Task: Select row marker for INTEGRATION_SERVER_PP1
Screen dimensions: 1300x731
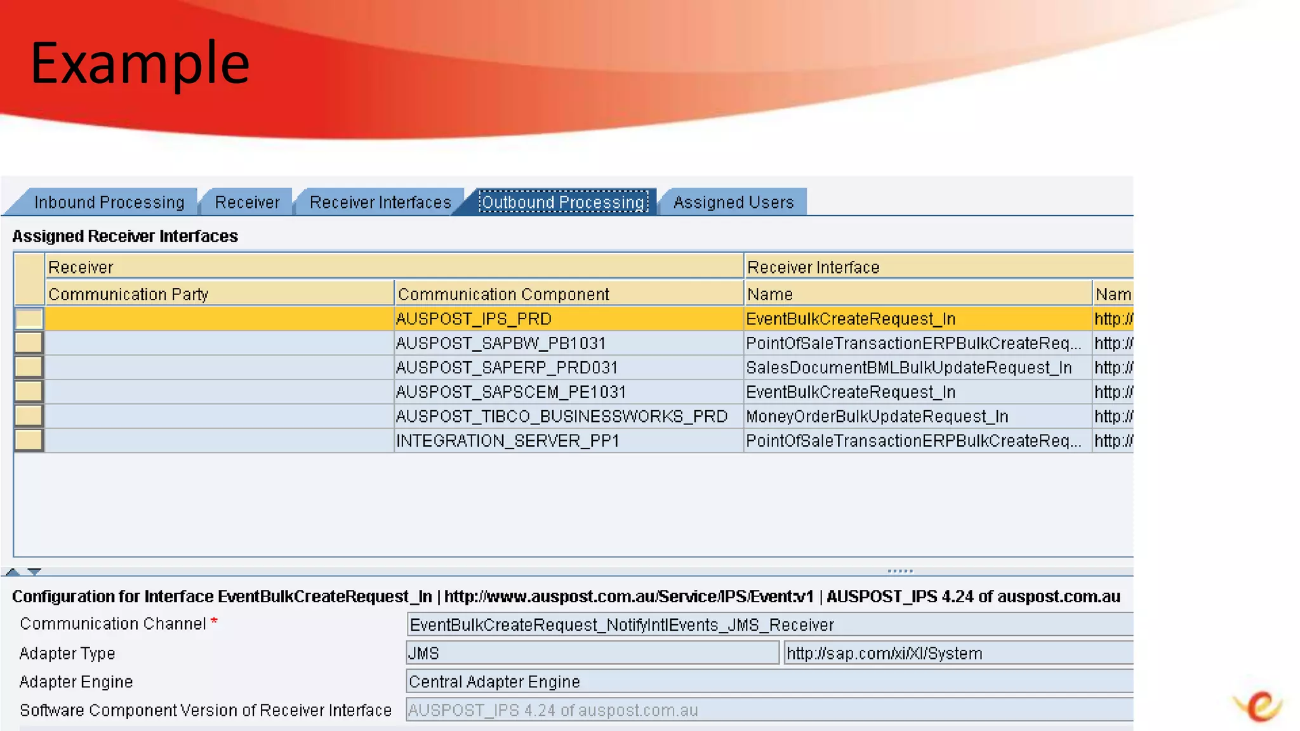Action: coord(29,440)
